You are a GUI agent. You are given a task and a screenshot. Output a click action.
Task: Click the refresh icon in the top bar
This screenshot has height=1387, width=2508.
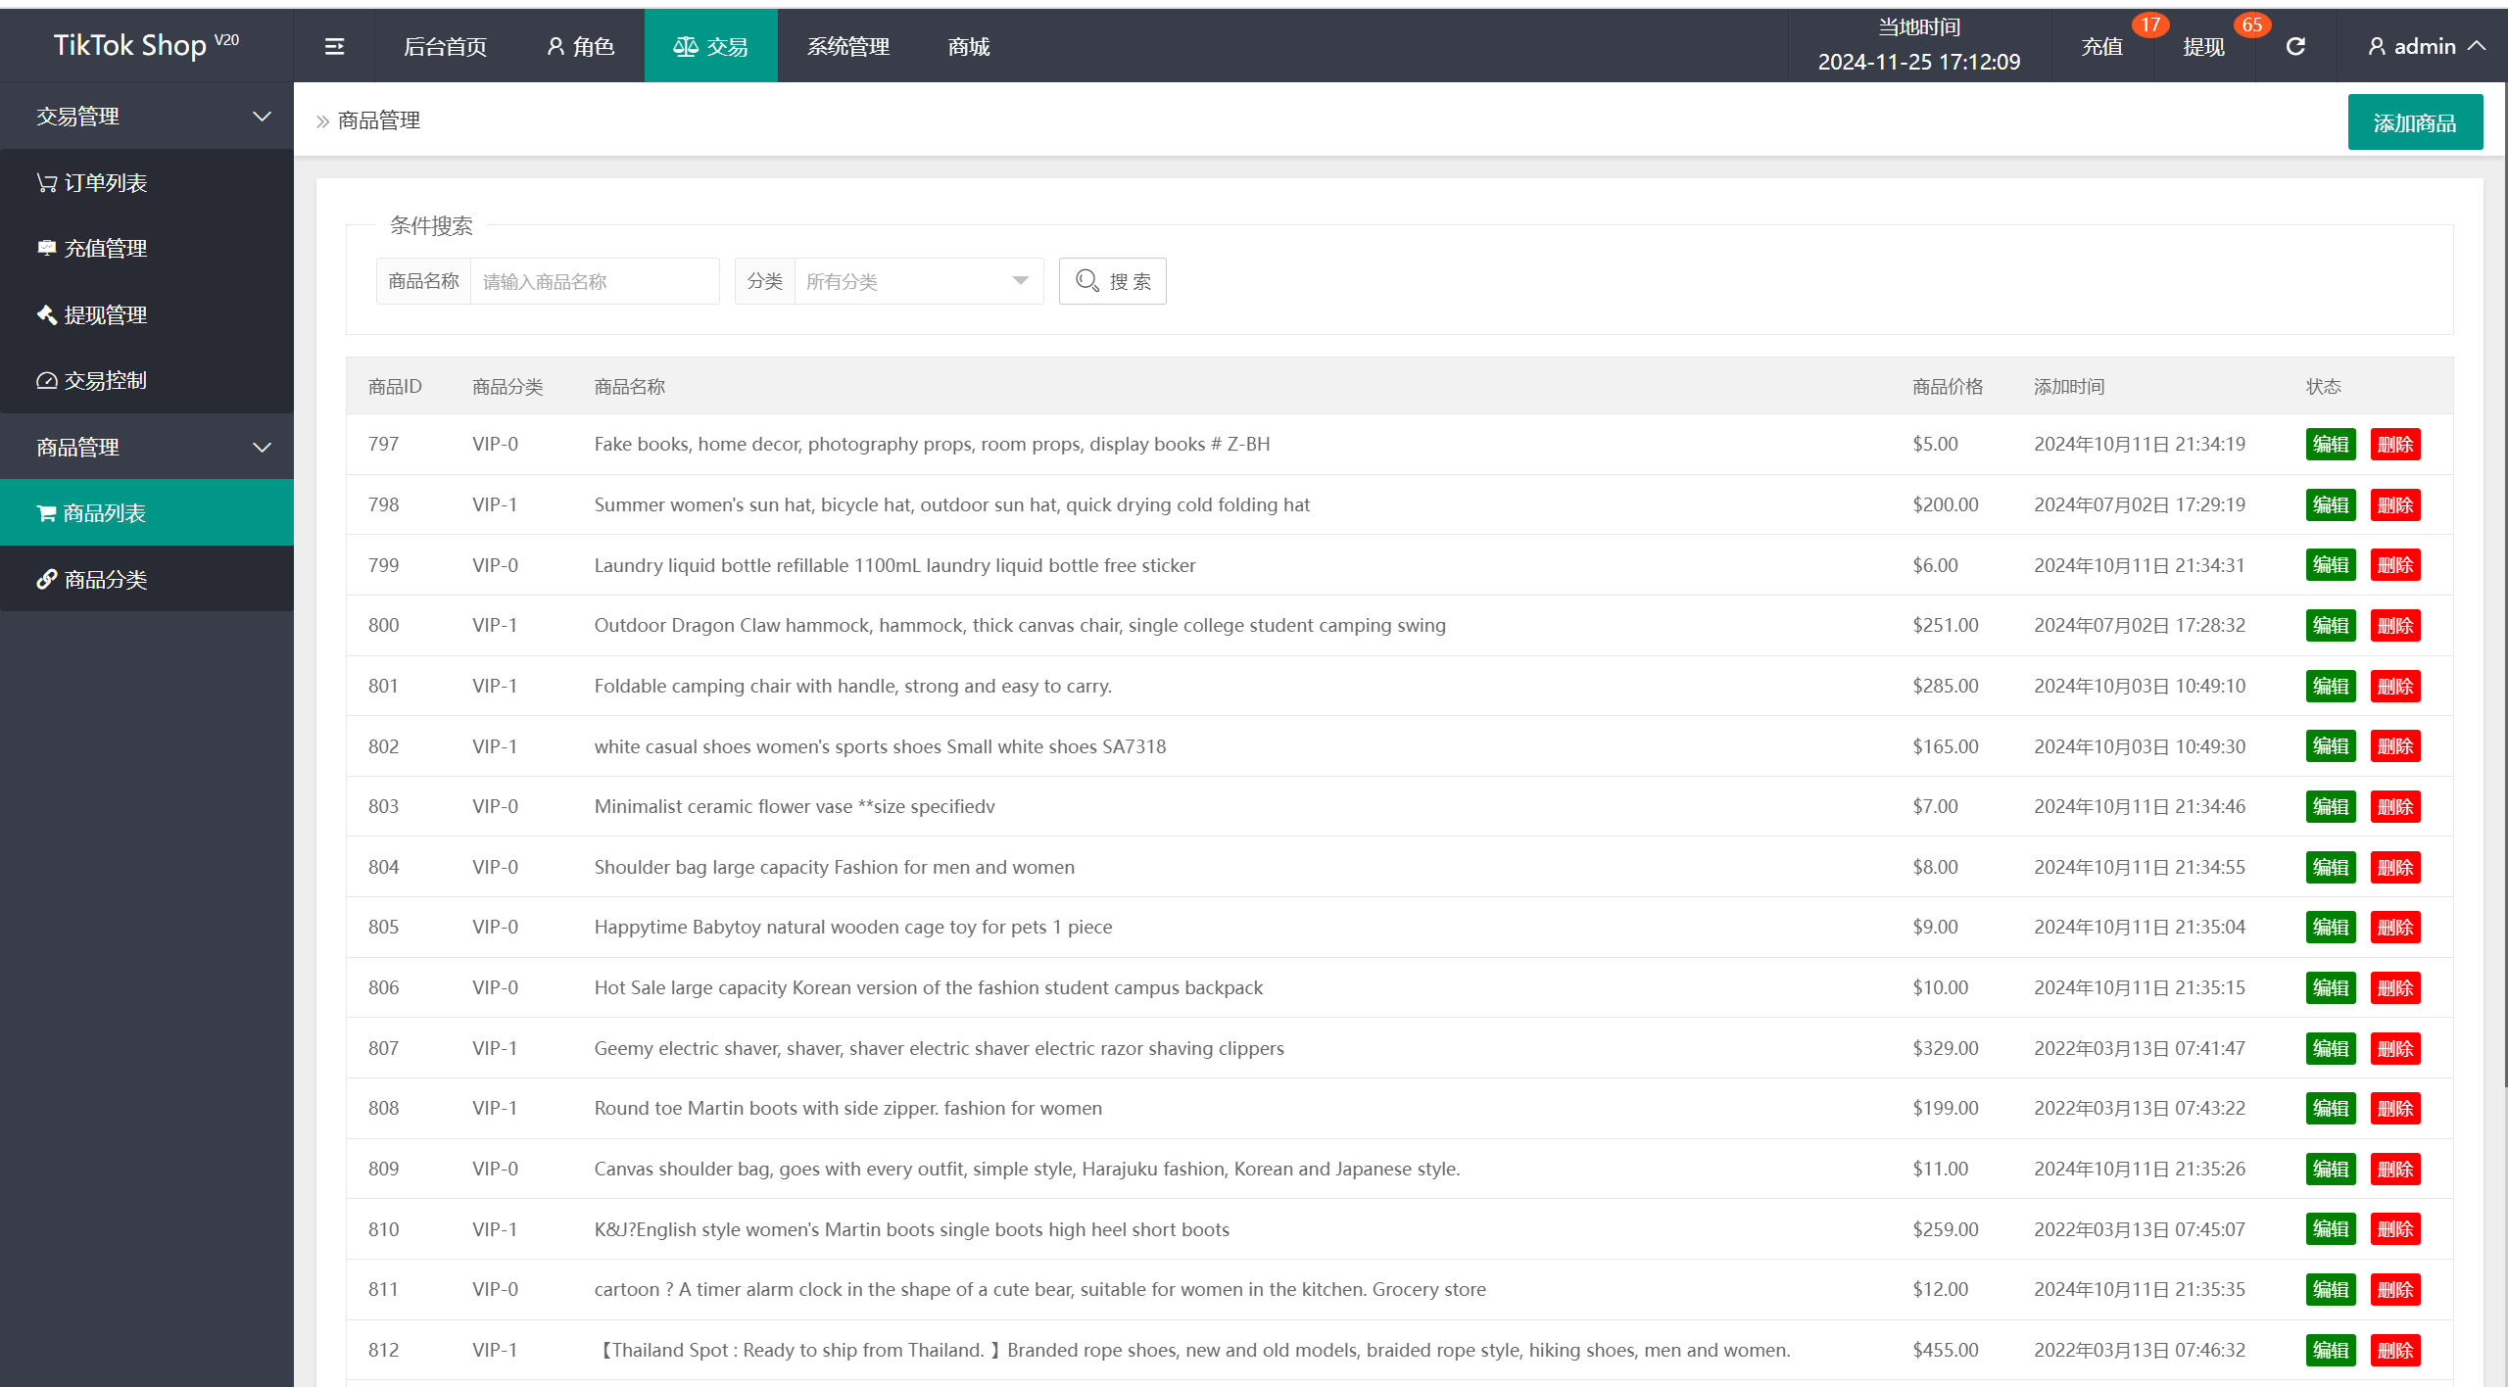point(2296,46)
